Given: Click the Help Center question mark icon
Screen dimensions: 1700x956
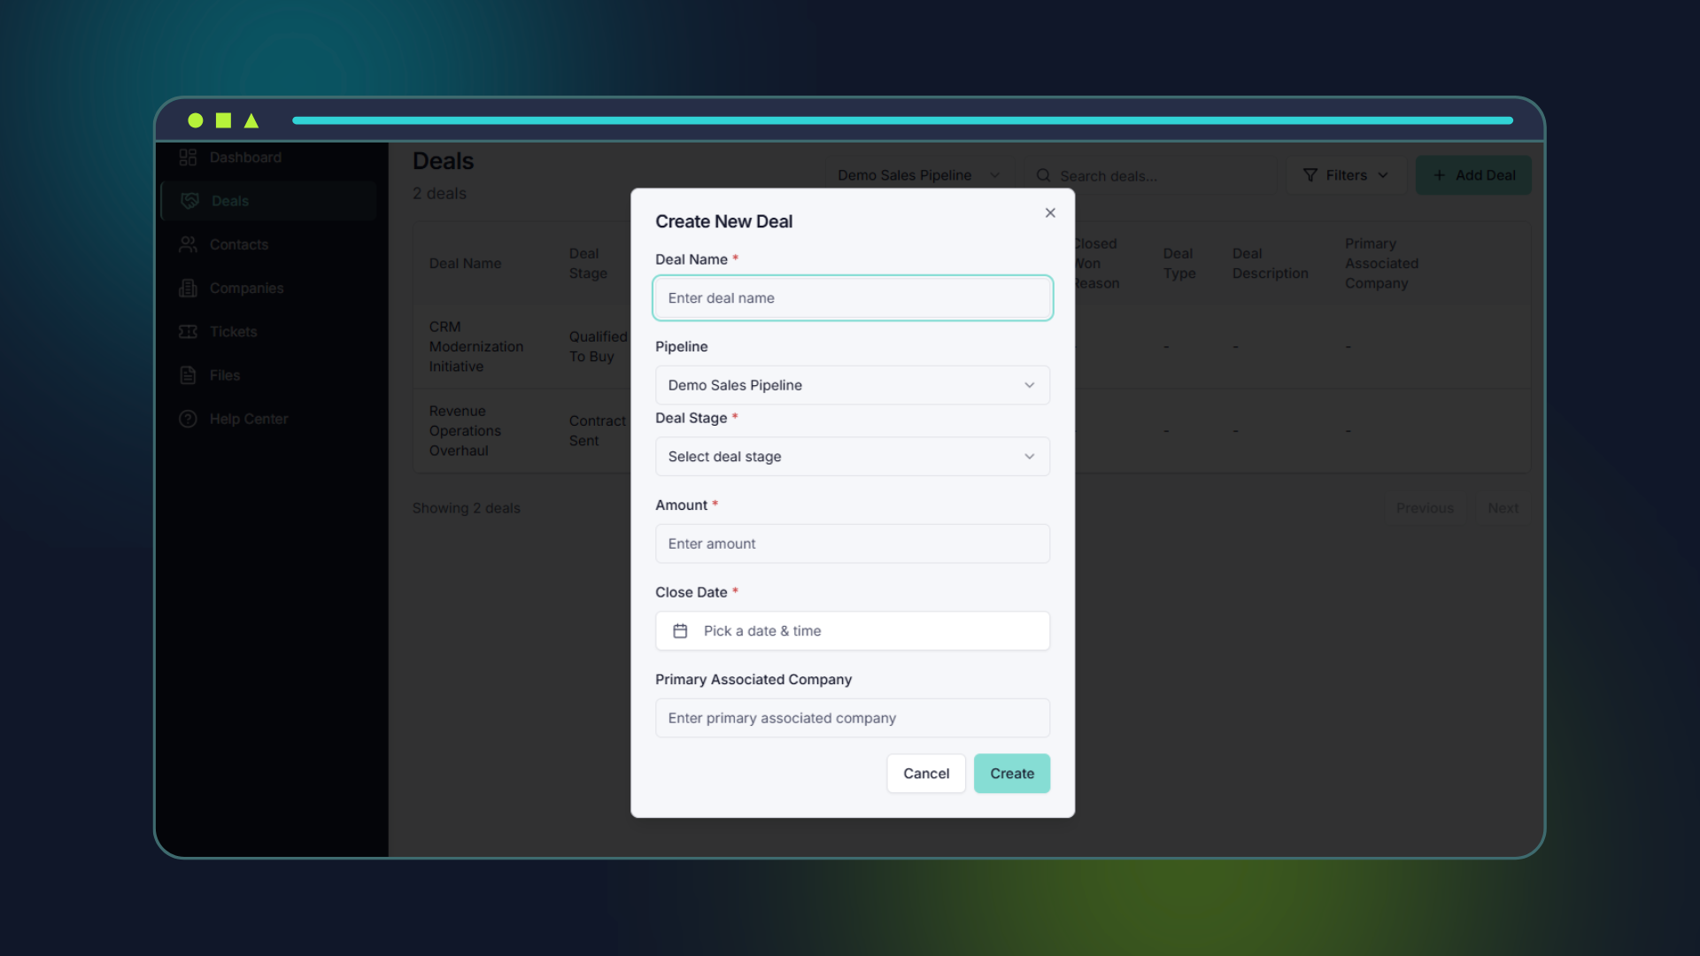Looking at the screenshot, I should 189,418.
